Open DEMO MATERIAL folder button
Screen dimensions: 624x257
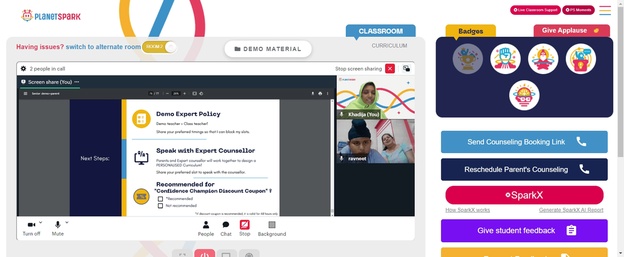coord(268,49)
